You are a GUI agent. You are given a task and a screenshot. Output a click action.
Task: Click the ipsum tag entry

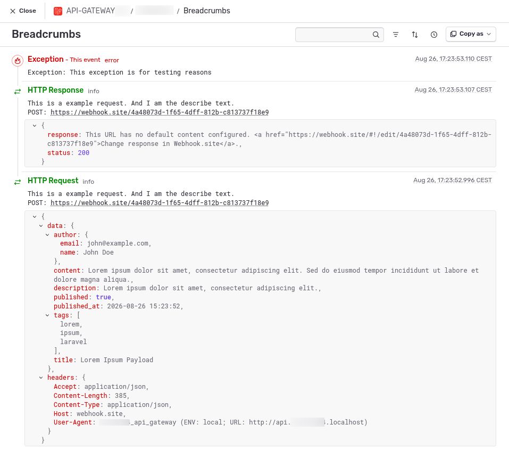70,333
